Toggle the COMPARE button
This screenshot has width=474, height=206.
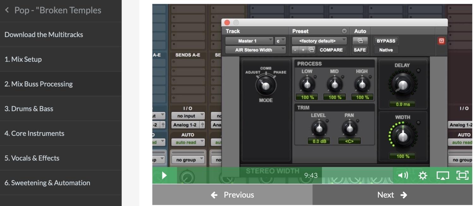pos(331,50)
